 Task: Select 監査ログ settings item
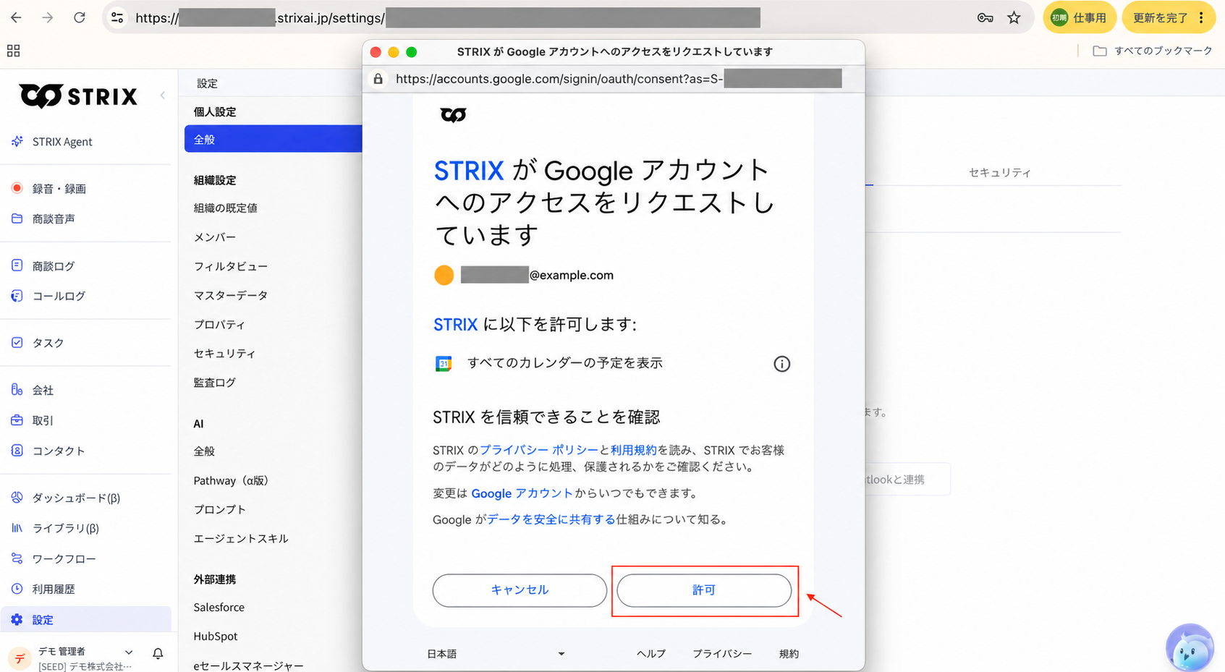point(214,383)
